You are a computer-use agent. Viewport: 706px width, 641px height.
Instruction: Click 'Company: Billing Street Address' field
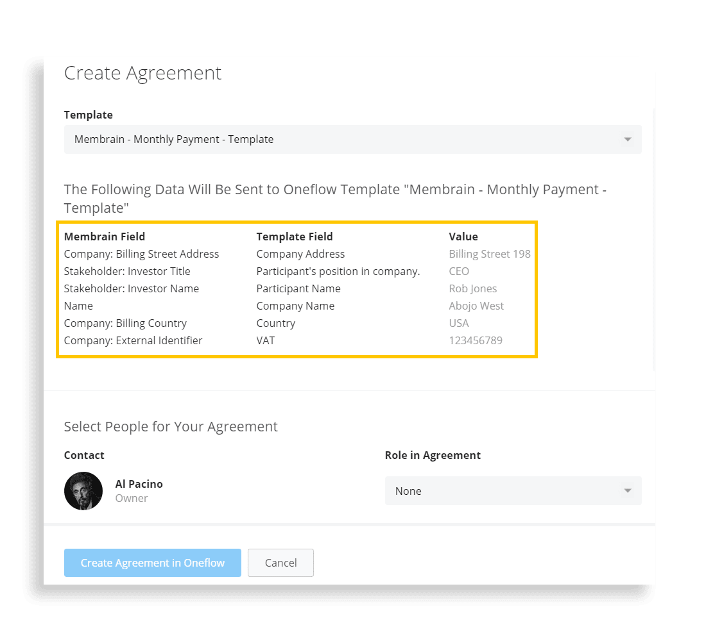point(141,254)
